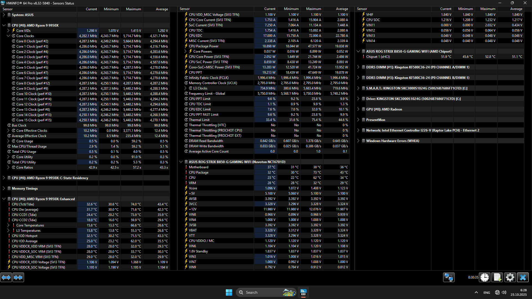Start logging with the sheet plus icon
532x299 pixels.
(497, 277)
